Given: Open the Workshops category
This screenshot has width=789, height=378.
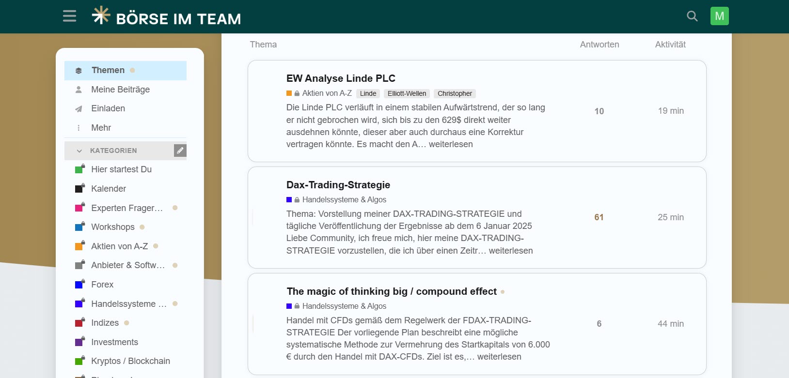Looking at the screenshot, I should (x=112, y=227).
